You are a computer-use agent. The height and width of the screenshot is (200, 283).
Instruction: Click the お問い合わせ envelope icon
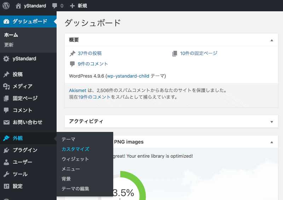[6, 122]
